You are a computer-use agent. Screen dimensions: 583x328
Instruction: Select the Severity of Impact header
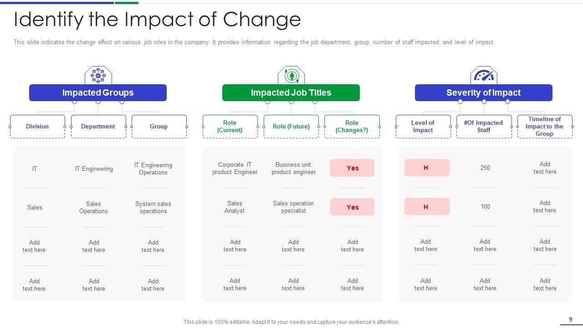483,93
